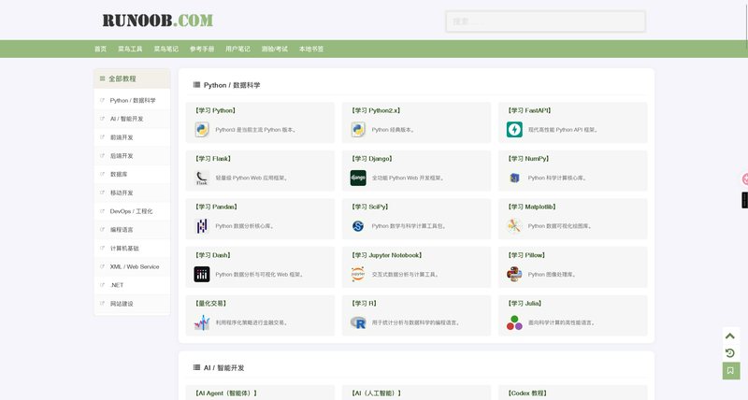
Task: Open the 【学习 R】 title link
Action: [x=365, y=304]
